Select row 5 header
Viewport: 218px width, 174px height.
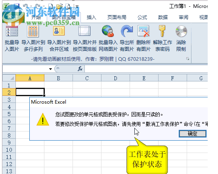click(x=9, y=114)
